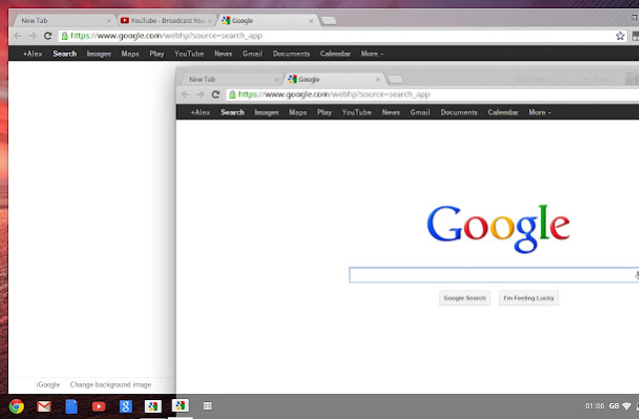
Task: Open +Alex in rear window bar
Action: tap(33, 54)
